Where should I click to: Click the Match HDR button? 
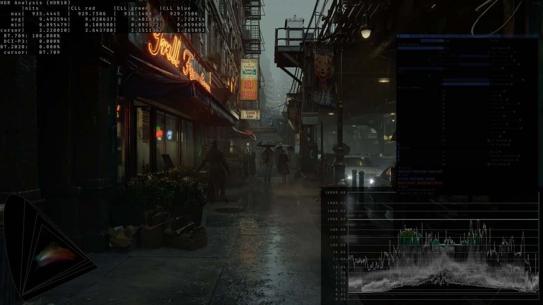point(435,171)
